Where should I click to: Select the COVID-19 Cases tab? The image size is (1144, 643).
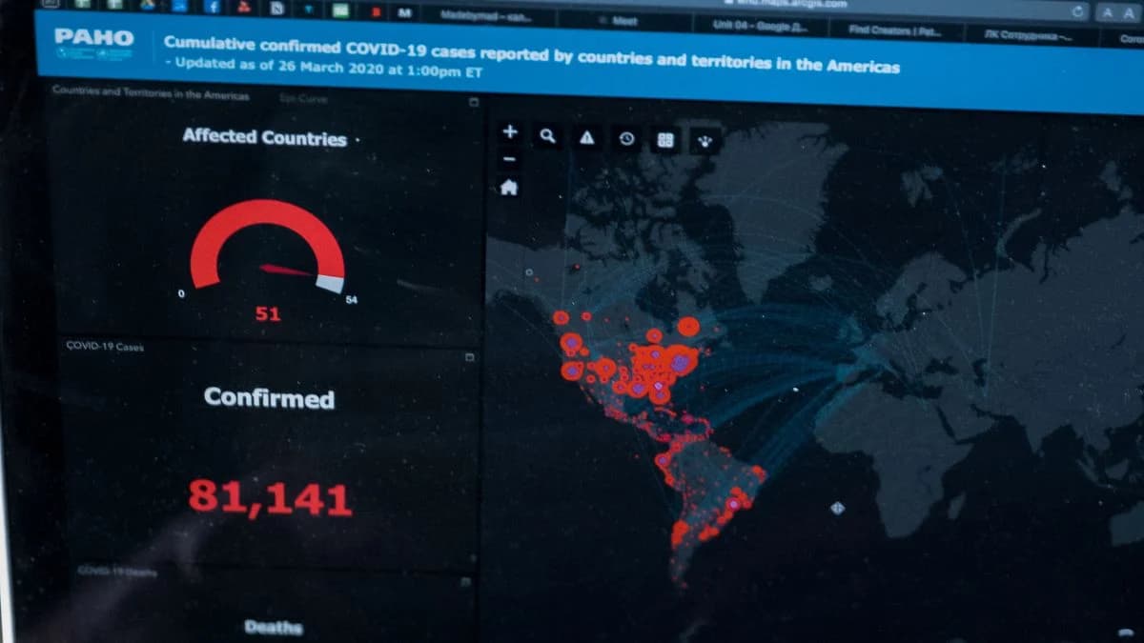(x=105, y=347)
